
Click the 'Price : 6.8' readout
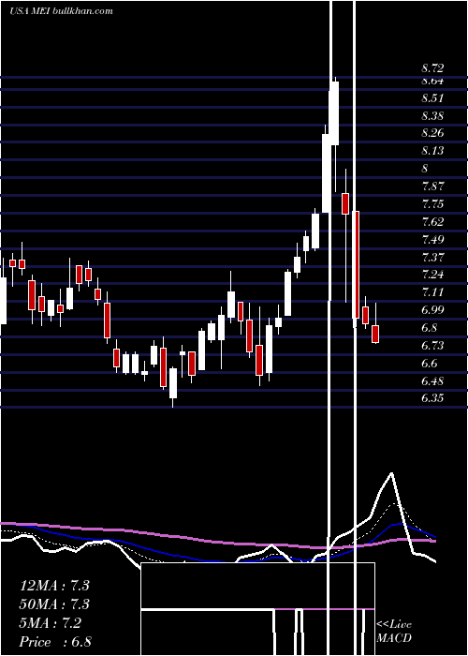[x=55, y=642]
